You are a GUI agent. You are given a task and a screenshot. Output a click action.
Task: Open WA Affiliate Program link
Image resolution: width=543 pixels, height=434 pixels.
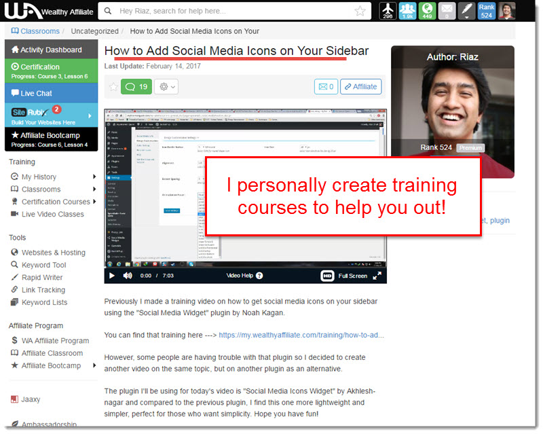point(55,341)
